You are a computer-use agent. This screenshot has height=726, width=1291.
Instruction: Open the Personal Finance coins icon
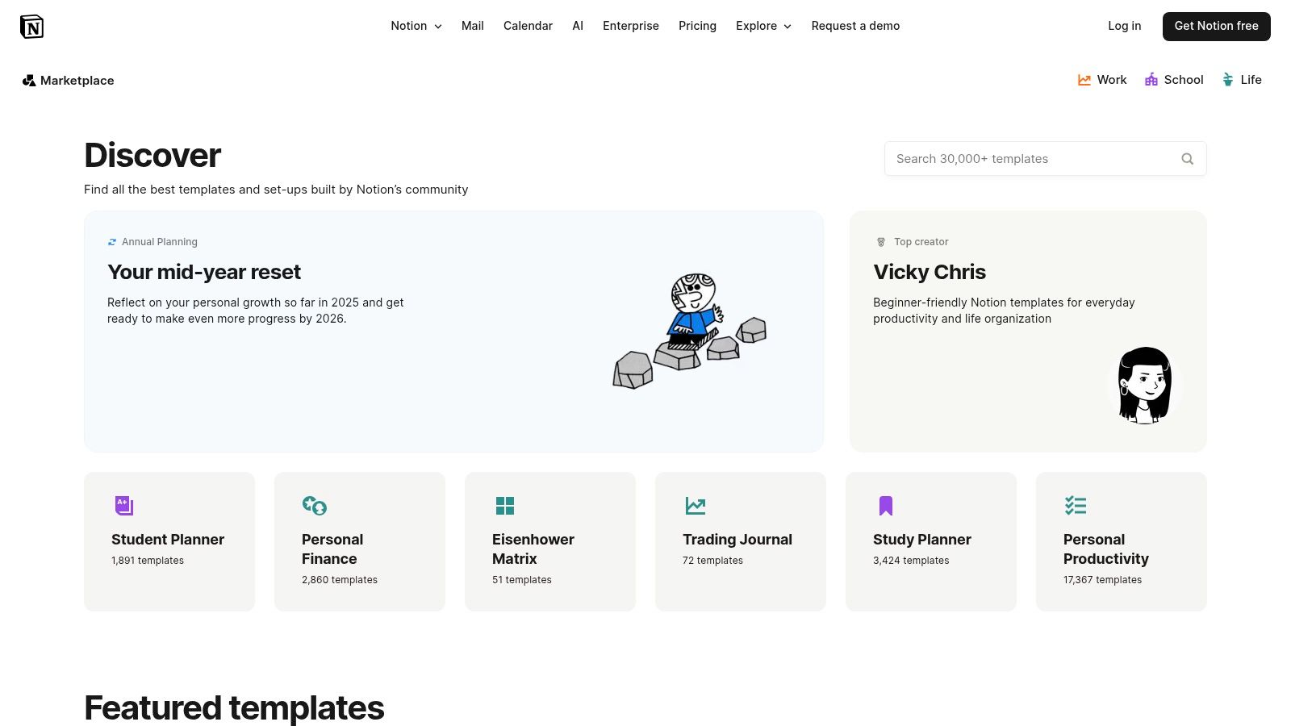coord(314,506)
